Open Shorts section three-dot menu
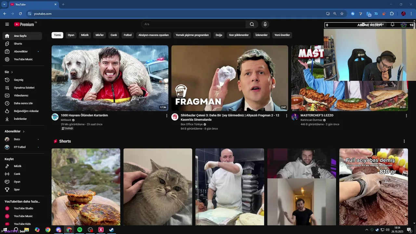Screen dimensions: 416x234 tap(404, 141)
